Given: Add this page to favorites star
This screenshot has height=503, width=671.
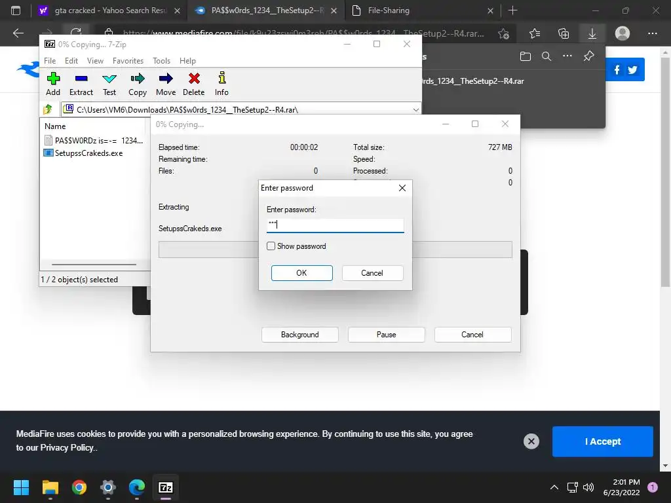Looking at the screenshot, I should (x=504, y=33).
